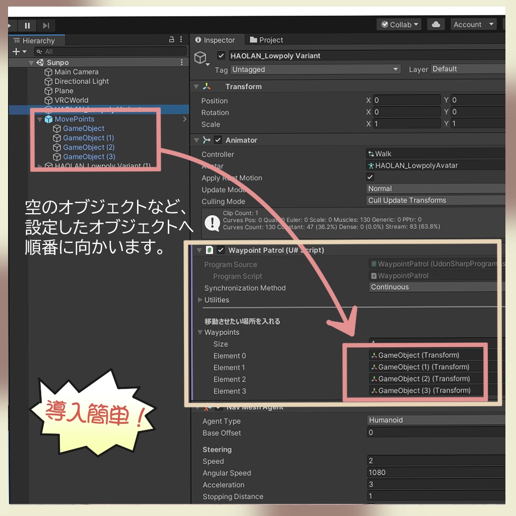Open the Culling Mode dropdown
This screenshot has height=516, width=516.
pyautogui.click(x=436, y=200)
